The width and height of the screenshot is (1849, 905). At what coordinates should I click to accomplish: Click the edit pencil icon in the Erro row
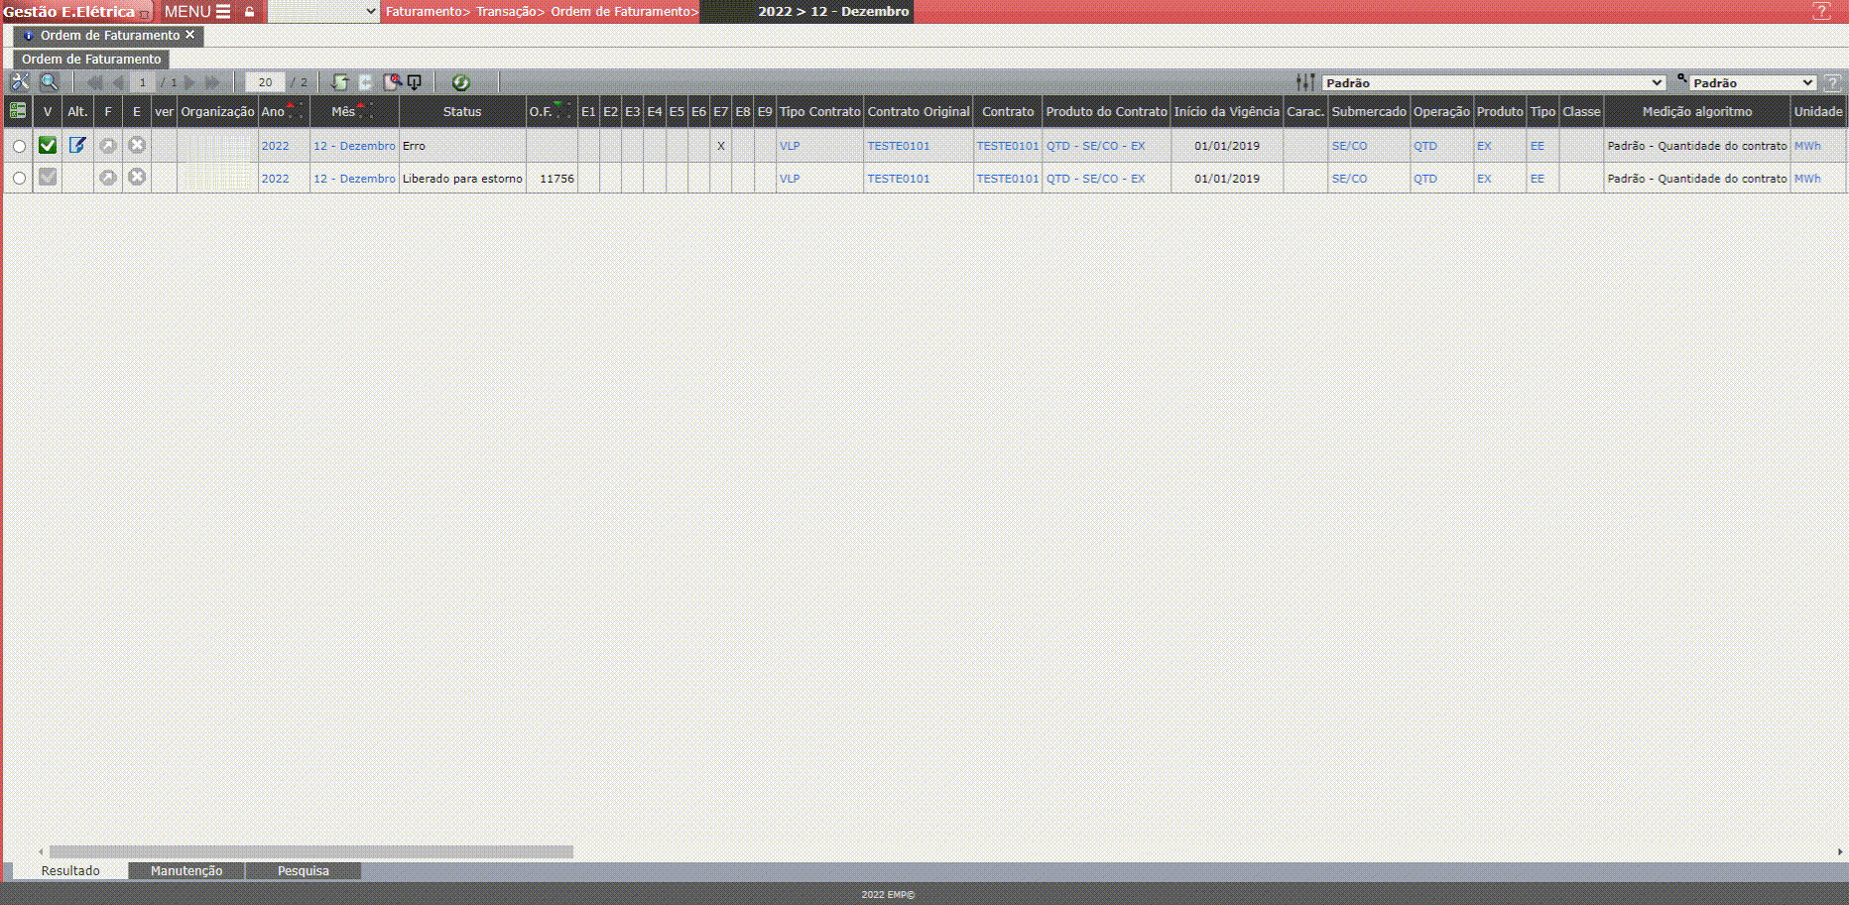pyautogui.click(x=77, y=146)
